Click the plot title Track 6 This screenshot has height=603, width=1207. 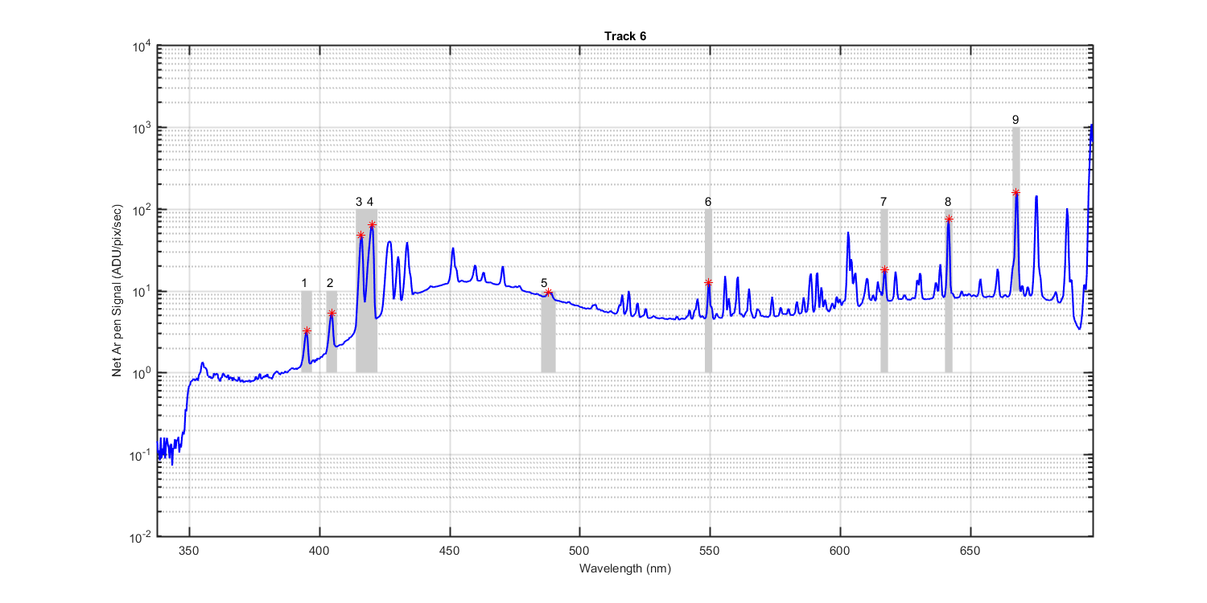pyautogui.click(x=625, y=36)
